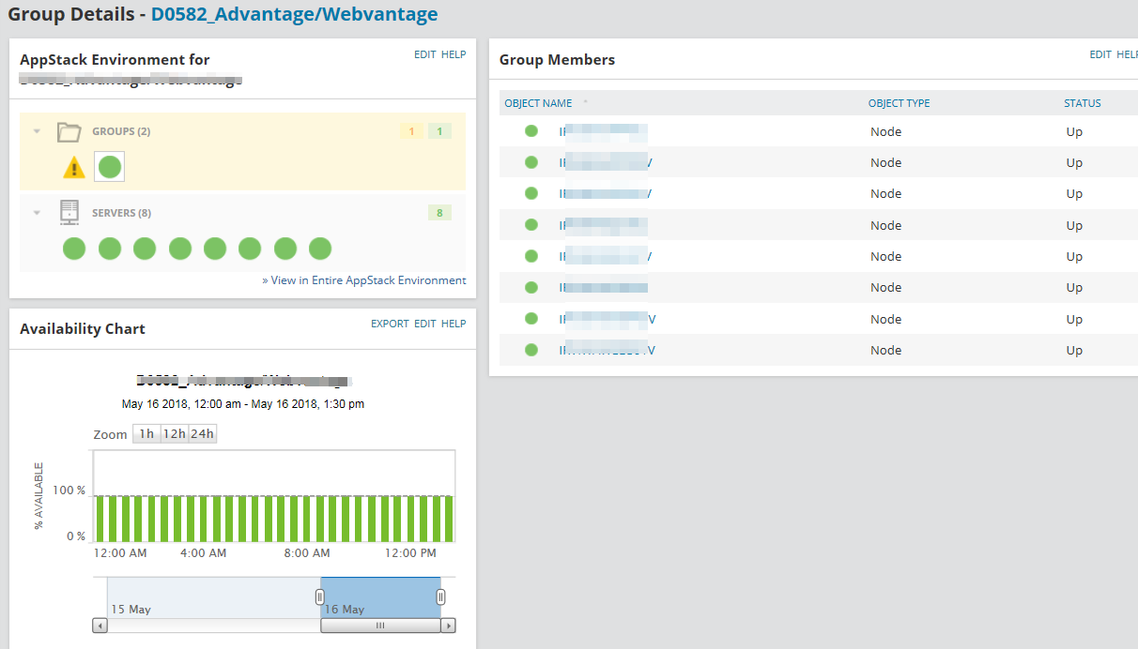1138x649 pixels.
Task: Click the chart date range text May 16 2018
Action: pyautogui.click(x=243, y=404)
